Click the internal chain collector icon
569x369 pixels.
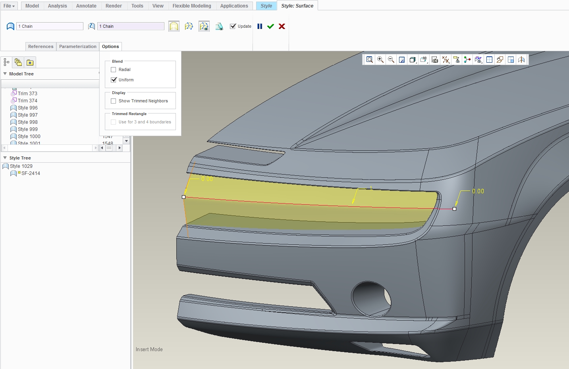[92, 26]
